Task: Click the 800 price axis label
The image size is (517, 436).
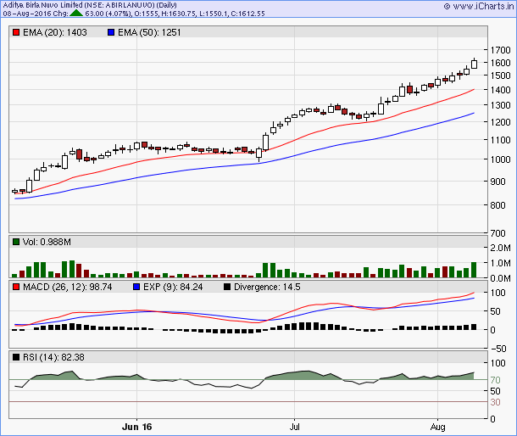Action: [x=498, y=205]
